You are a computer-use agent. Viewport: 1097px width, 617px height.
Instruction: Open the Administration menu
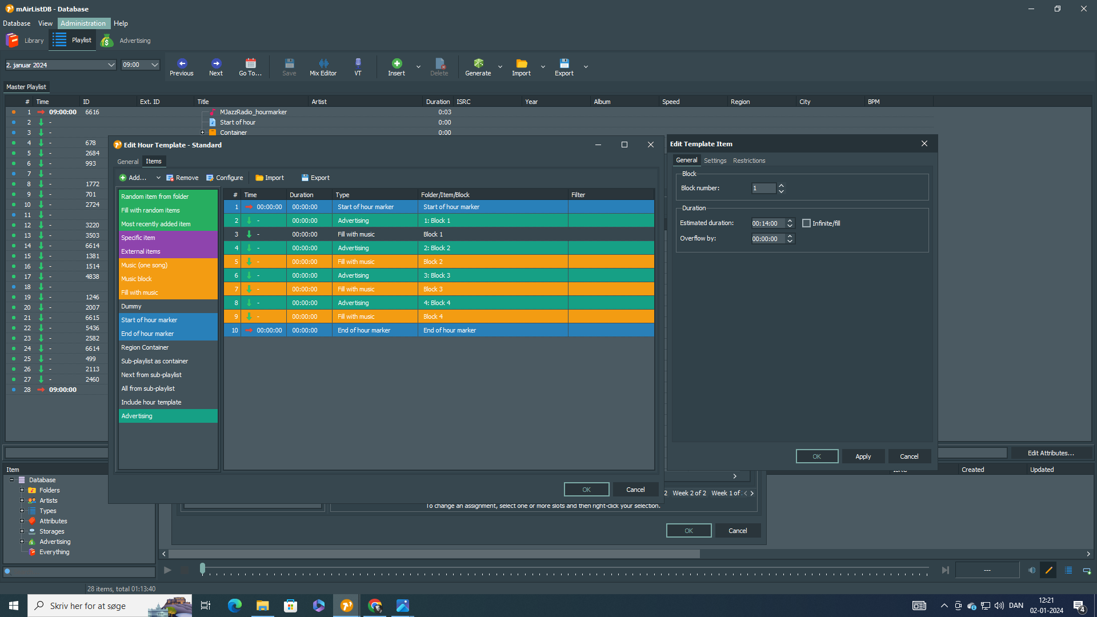pos(83,23)
